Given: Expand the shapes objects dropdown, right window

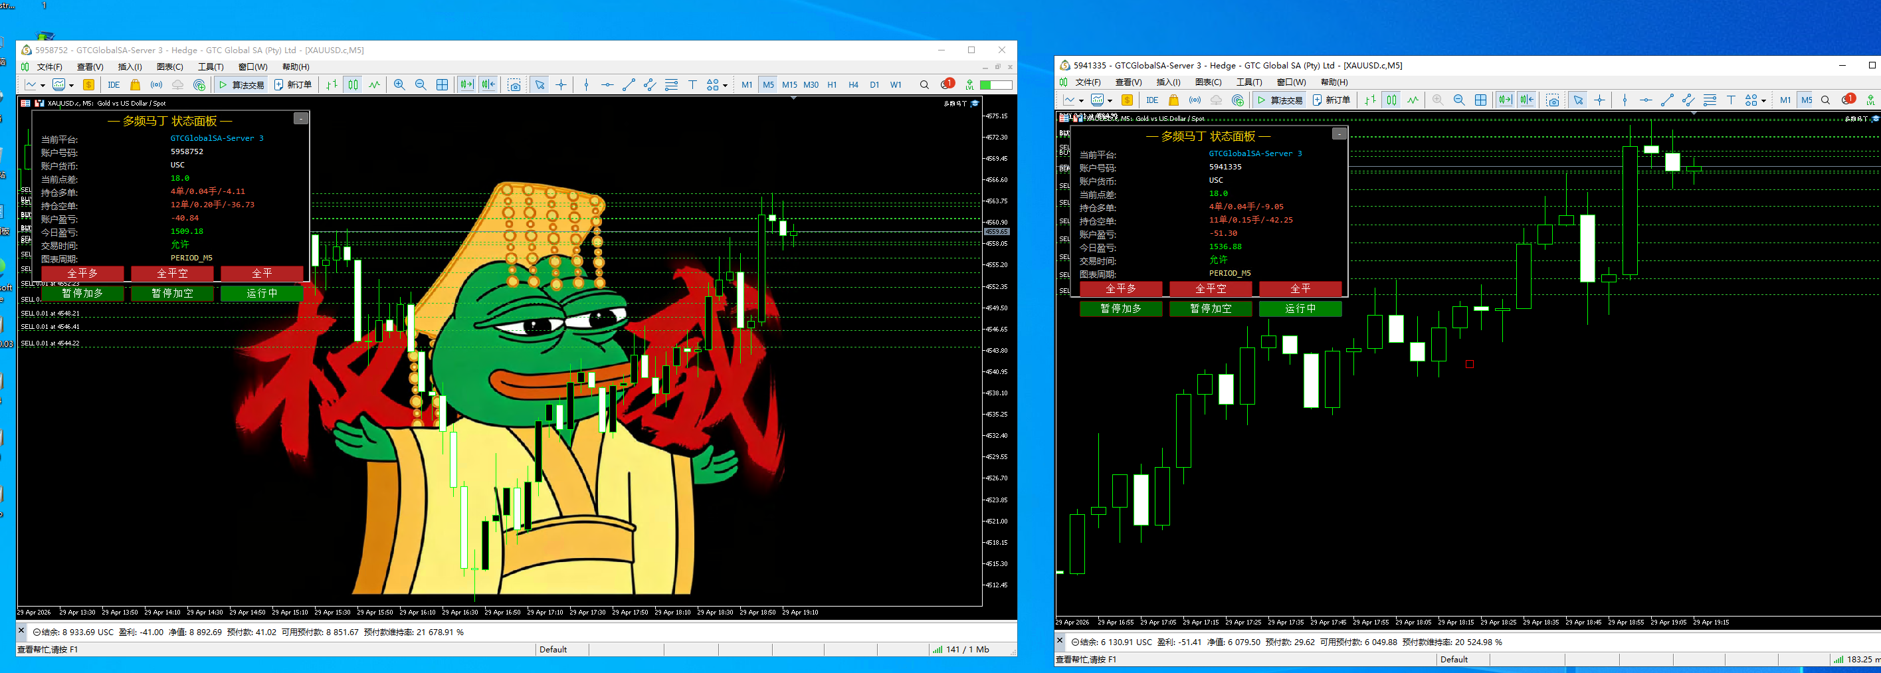Looking at the screenshot, I should 1763,101.
